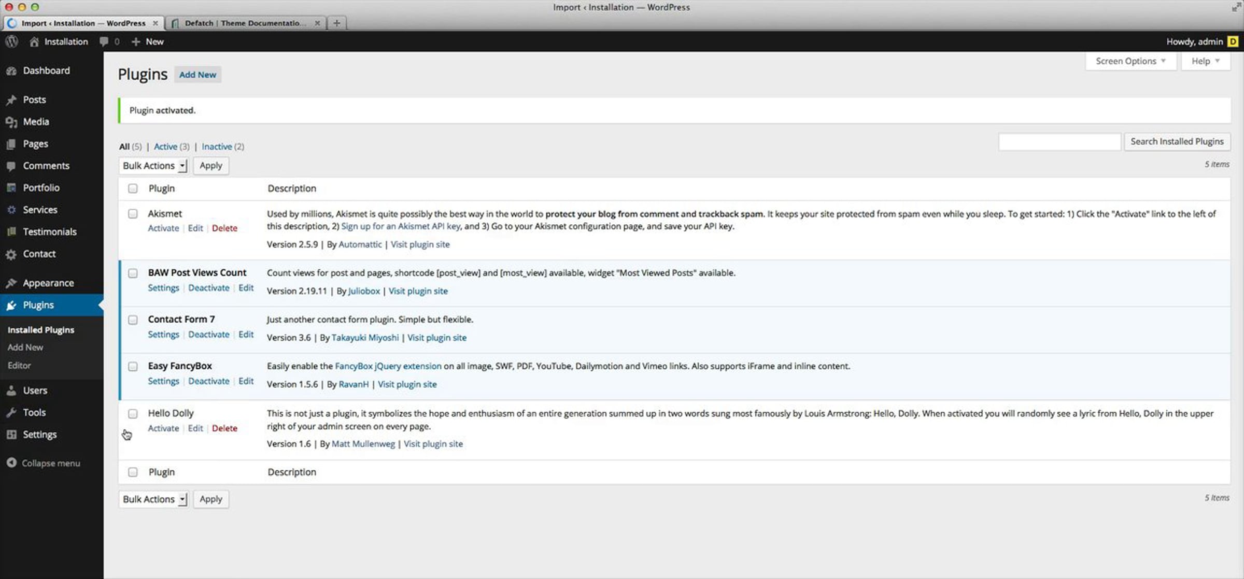Image resolution: width=1244 pixels, height=579 pixels.
Task: Toggle the select-all checkbox in table footer
Action: pos(133,472)
